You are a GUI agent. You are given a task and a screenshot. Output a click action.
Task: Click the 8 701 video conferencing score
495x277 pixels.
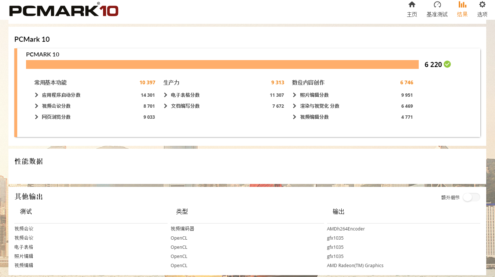point(149,106)
